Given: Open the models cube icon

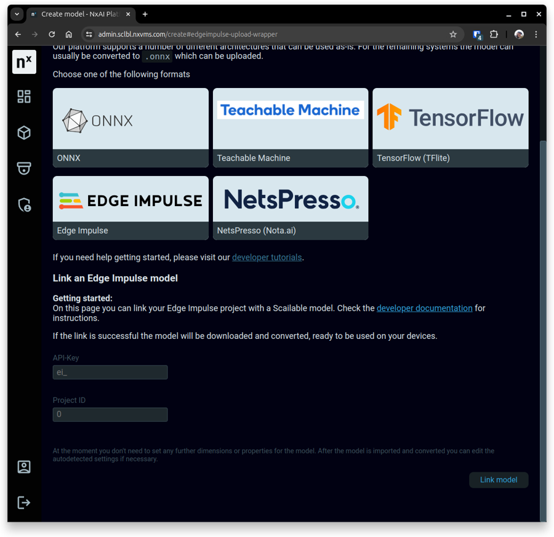Looking at the screenshot, I should tap(24, 133).
